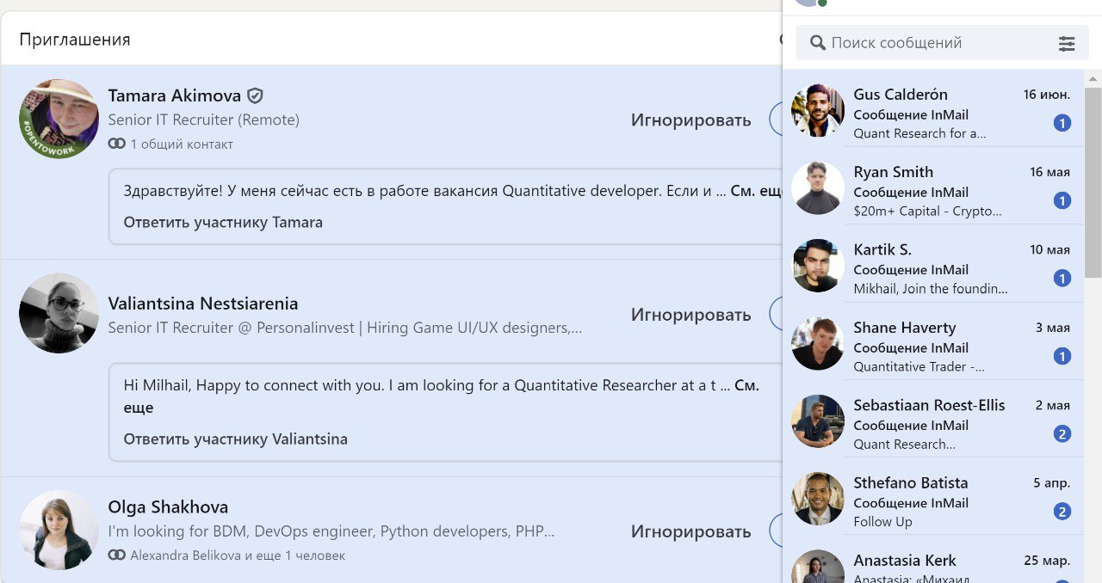Image resolution: width=1102 pixels, height=583 pixels.
Task: Click the message filter sliders icon
Action: pyautogui.click(x=1067, y=44)
